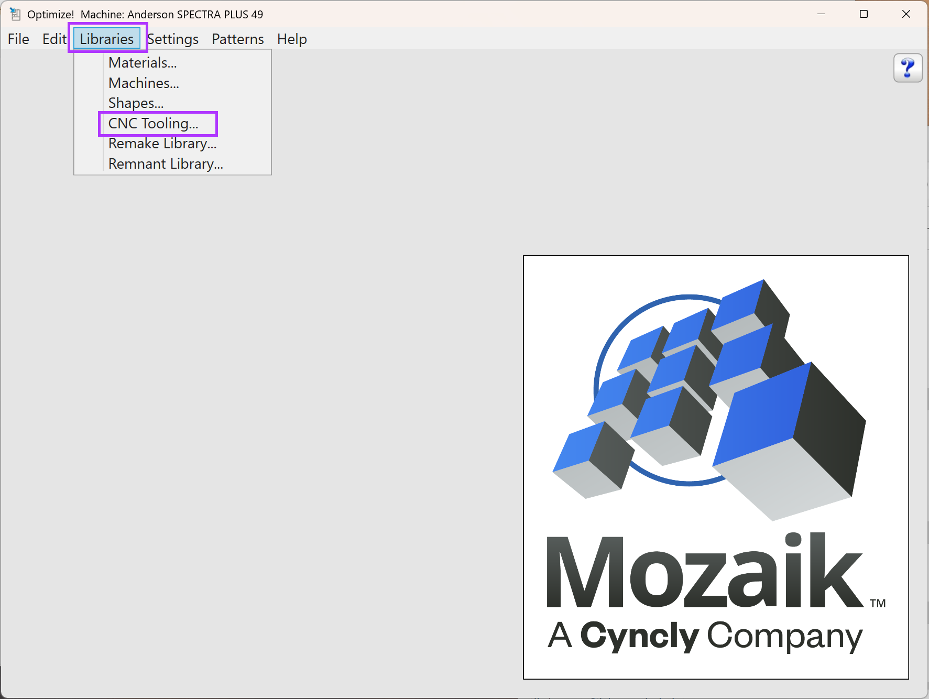Close the Optimize window

(x=906, y=14)
